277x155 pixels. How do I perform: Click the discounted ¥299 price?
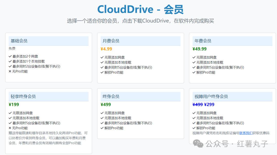click(209, 104)
